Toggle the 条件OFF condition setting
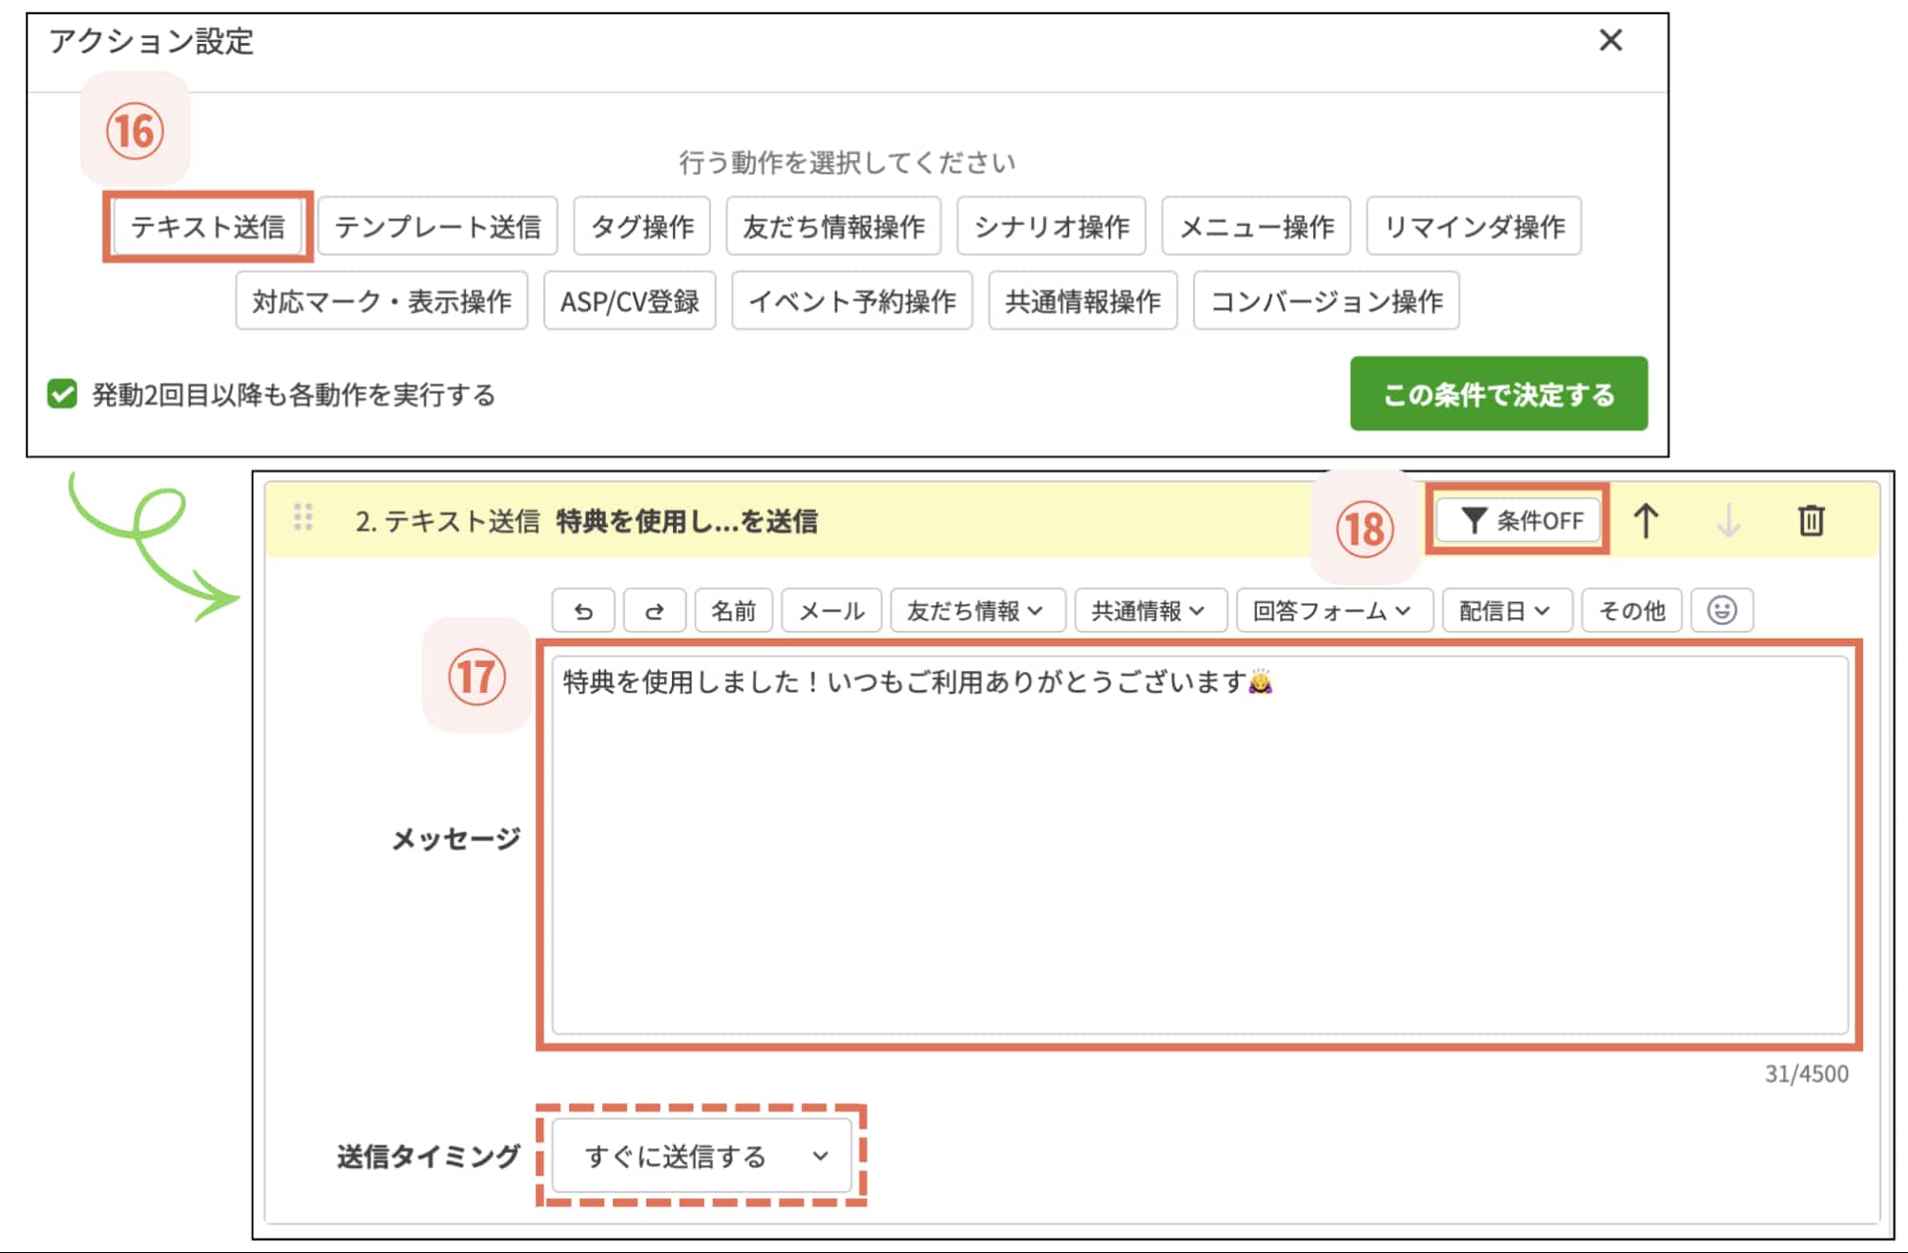This screenshot has height=1253, width=1908. [x=1518, y=521]
